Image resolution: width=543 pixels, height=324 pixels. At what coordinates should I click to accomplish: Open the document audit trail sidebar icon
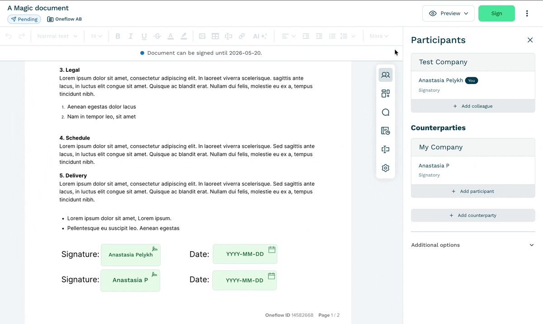click(x=386, y=131)
